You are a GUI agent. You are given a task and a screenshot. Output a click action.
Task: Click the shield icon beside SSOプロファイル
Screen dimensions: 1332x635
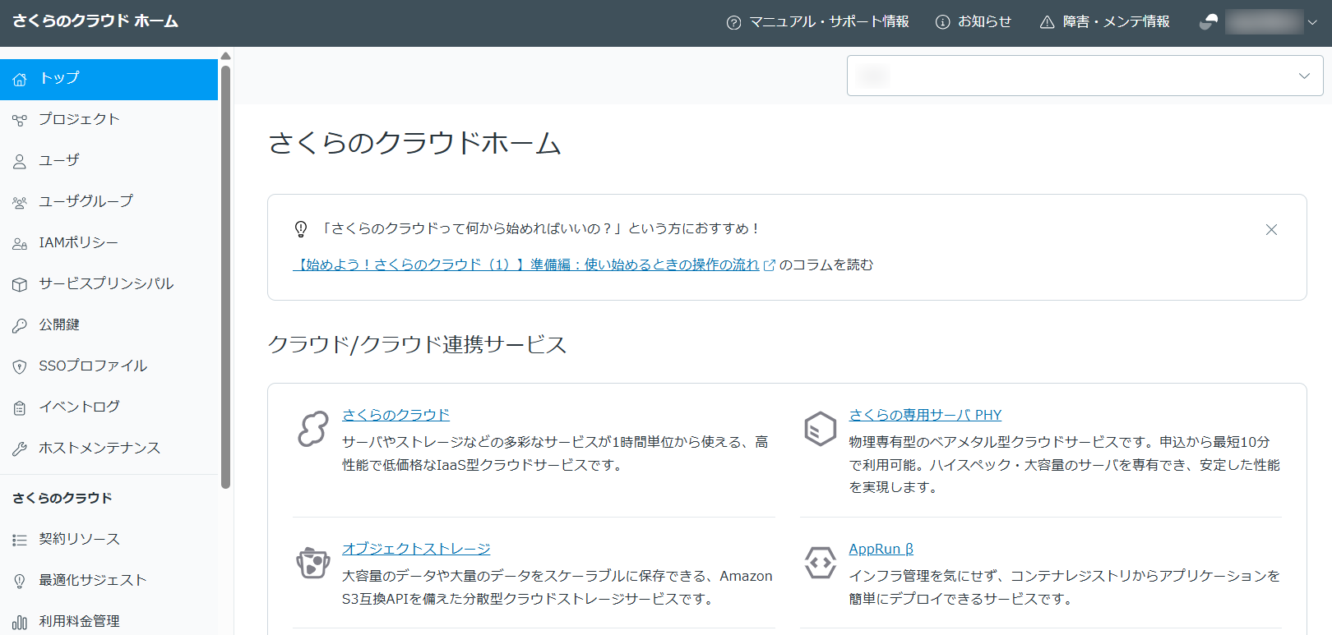[x=20, y=367]
